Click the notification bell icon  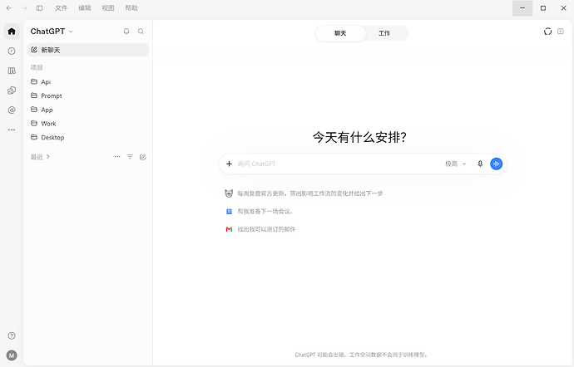pyautogui.click(x=126, y=32)
